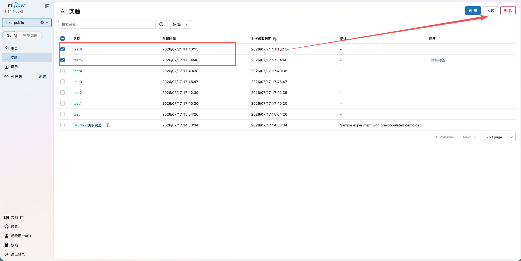Clear the lake-public workspace selection

point(42,23)
